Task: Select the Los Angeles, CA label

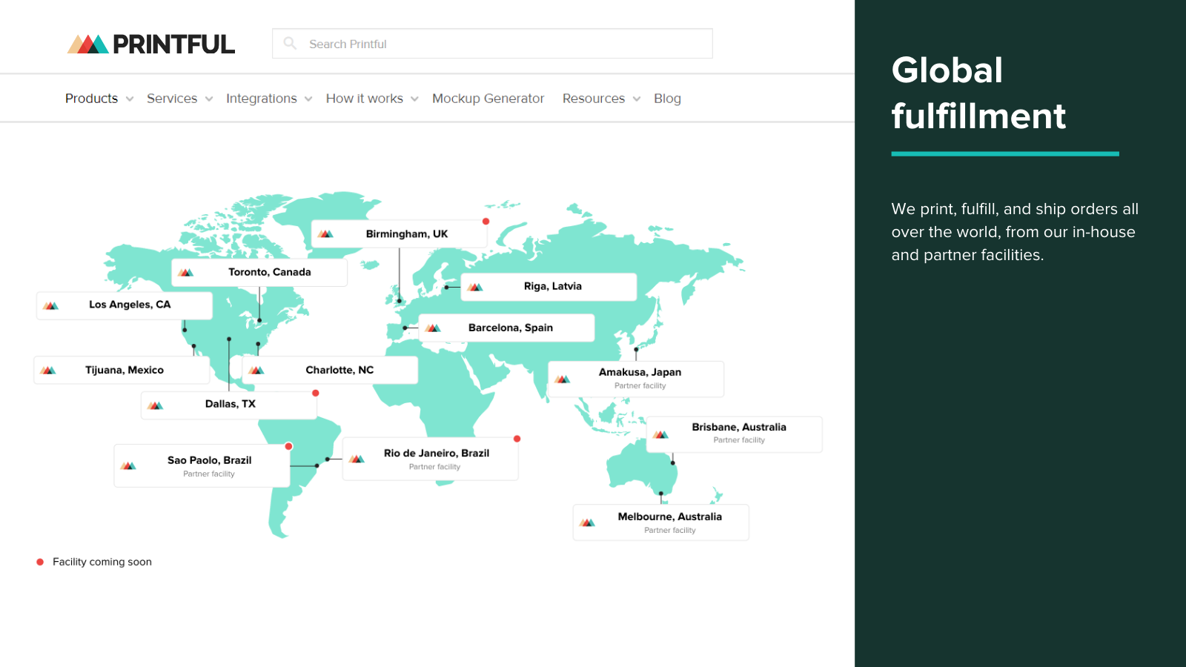Action: pyautogui.click(x=130, y=305)
